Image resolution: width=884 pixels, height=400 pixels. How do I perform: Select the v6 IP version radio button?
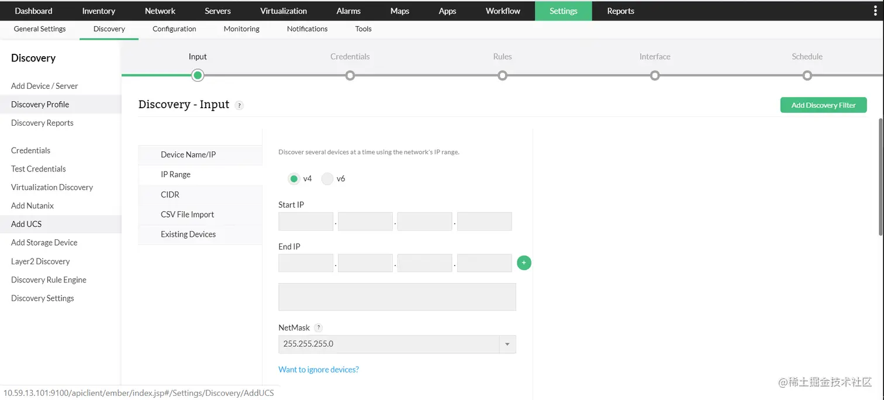point(327,178)
